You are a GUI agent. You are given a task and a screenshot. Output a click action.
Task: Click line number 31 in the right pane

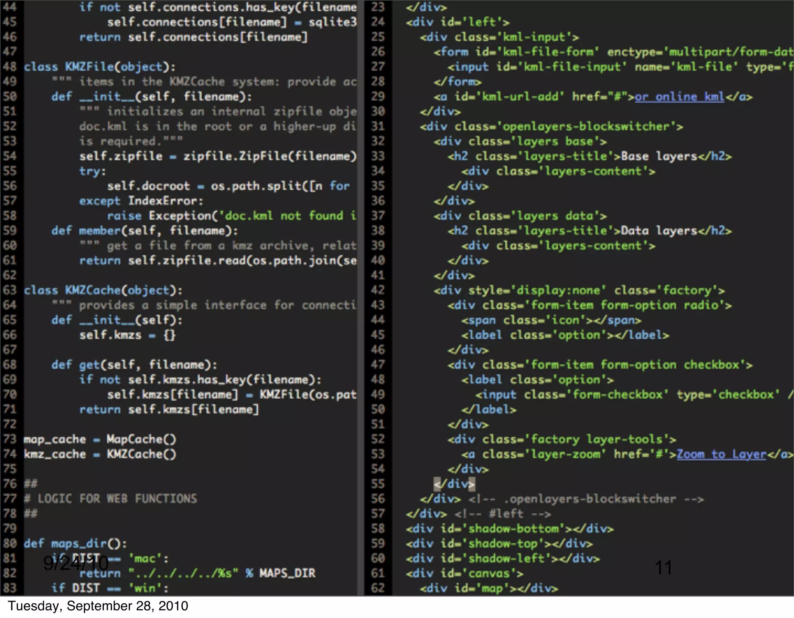[378, 126]
